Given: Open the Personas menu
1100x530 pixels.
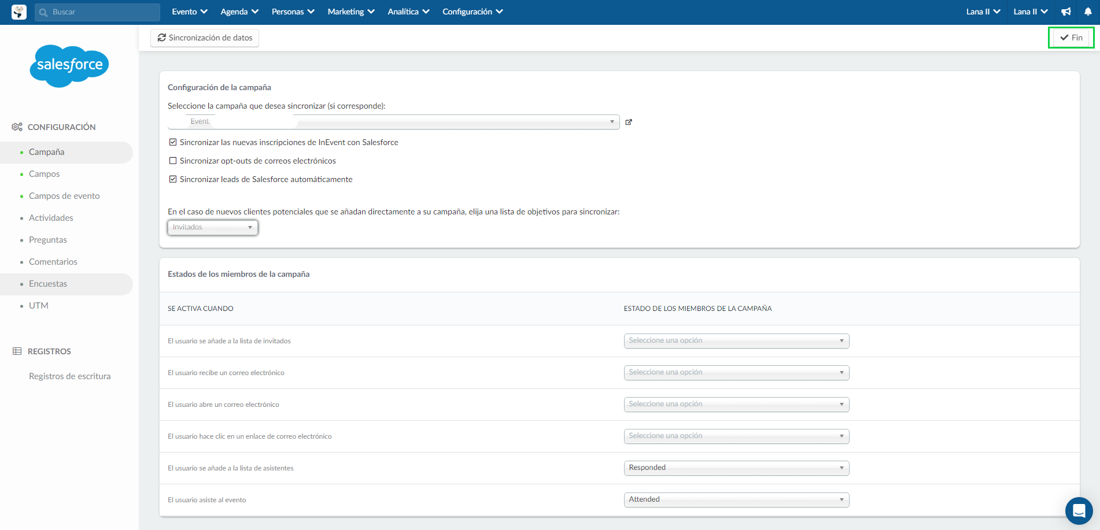Looking at the screenshot, I should coord(293,12).
